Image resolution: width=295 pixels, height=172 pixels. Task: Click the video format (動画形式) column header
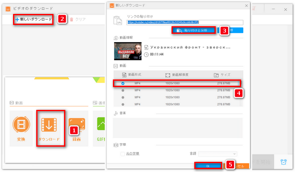[x=131, y=75]
